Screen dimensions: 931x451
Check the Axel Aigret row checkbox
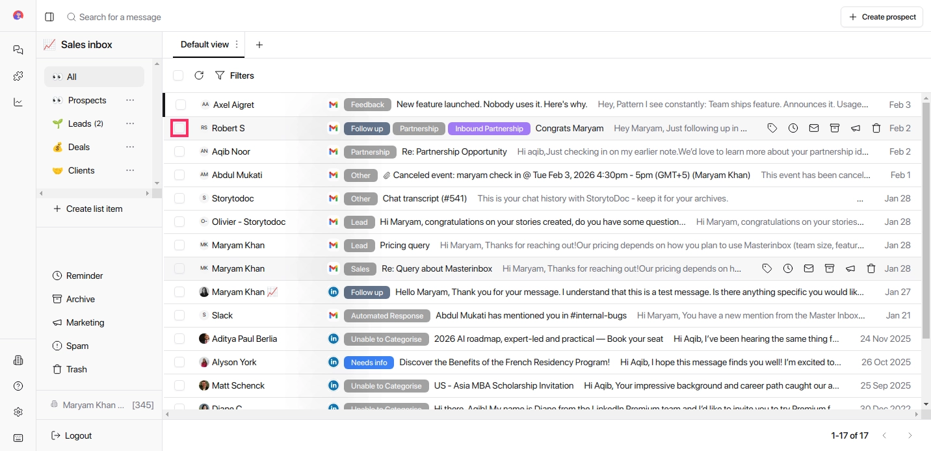179,105
